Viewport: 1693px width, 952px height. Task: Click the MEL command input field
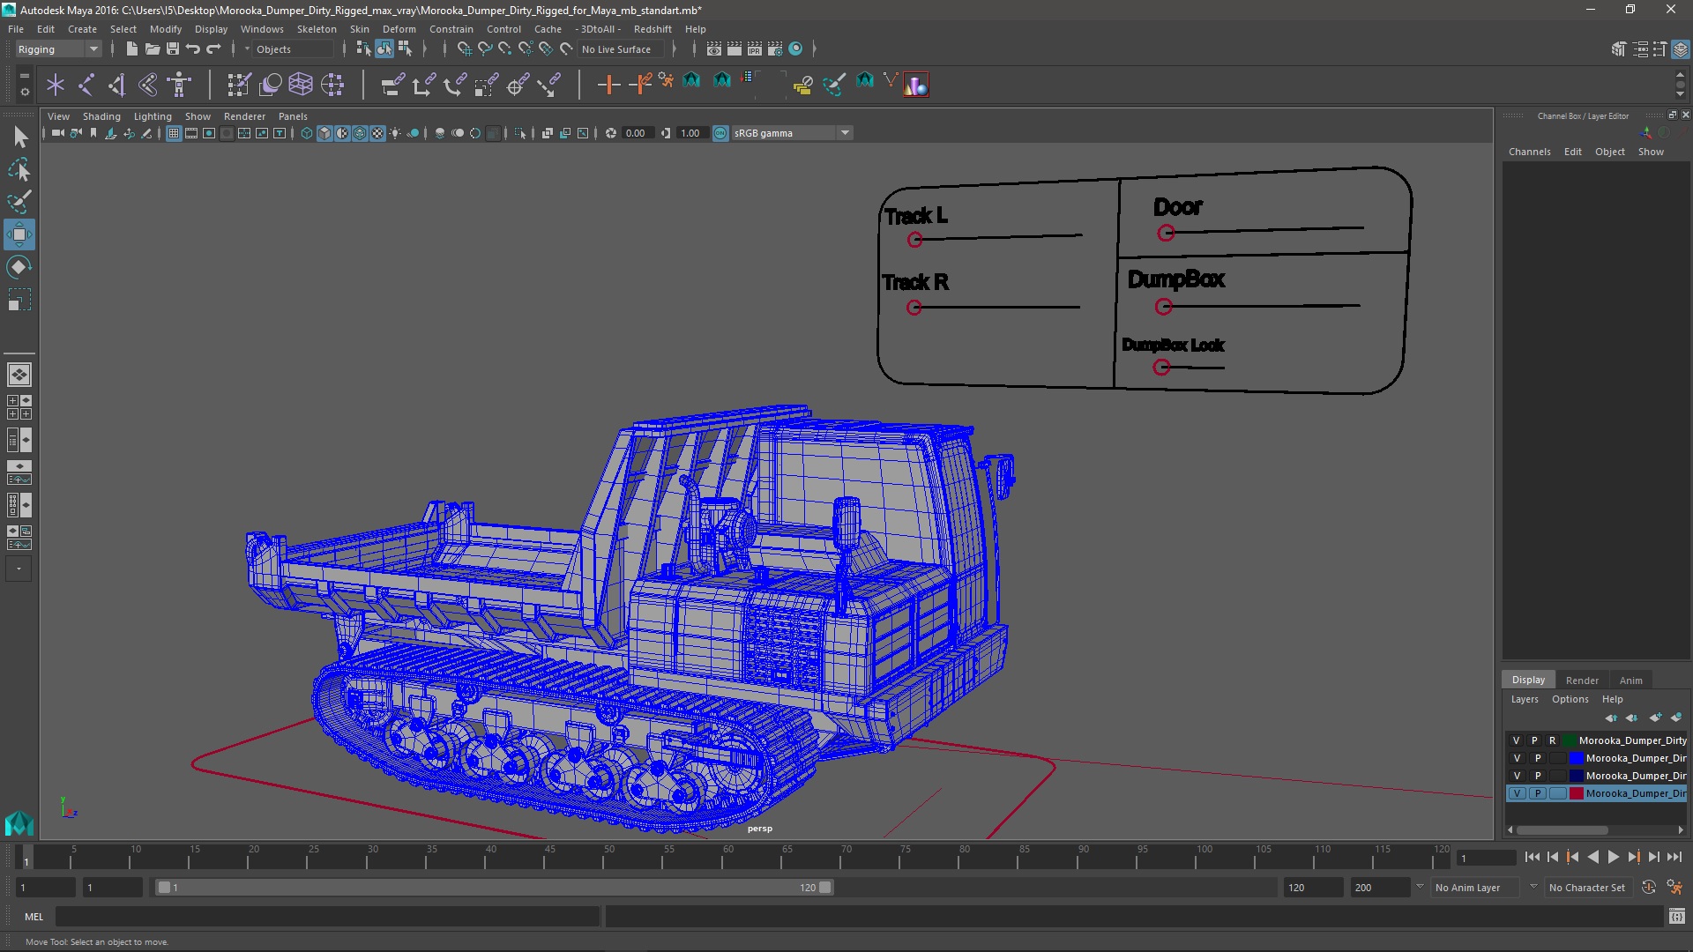(x=327, y=917)
